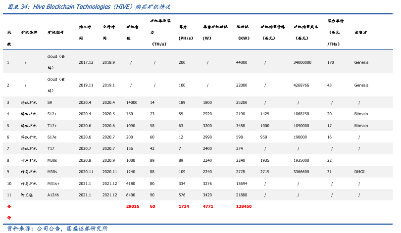Select the red total 1734 hashrate value

pyautogui.click(x=184, y=206)
